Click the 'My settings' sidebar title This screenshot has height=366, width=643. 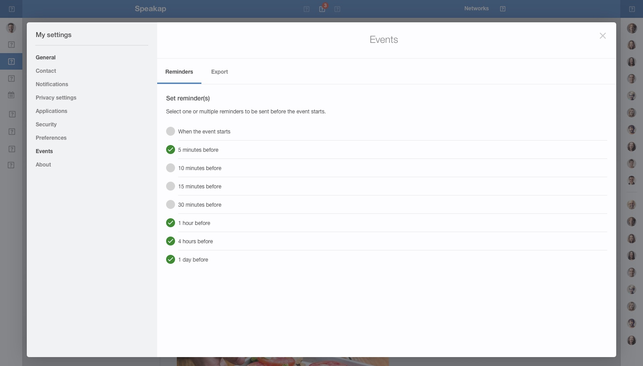(x=54, y=35)
